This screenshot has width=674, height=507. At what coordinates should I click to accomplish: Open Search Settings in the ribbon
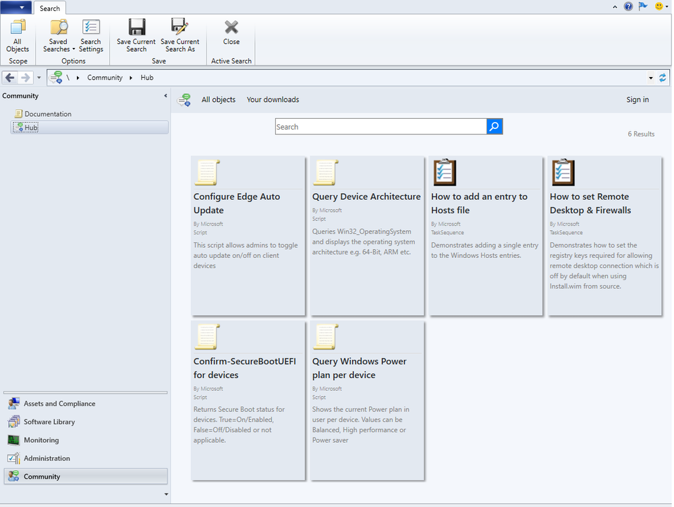click(90, 36)
